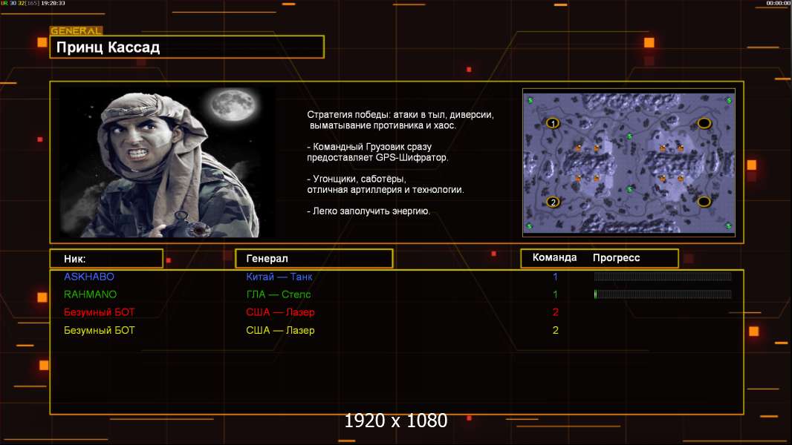Viewport: 792px width, 445px height.
Task: Click ASKHABO's team number 1
Action: [x=555, y=276]
